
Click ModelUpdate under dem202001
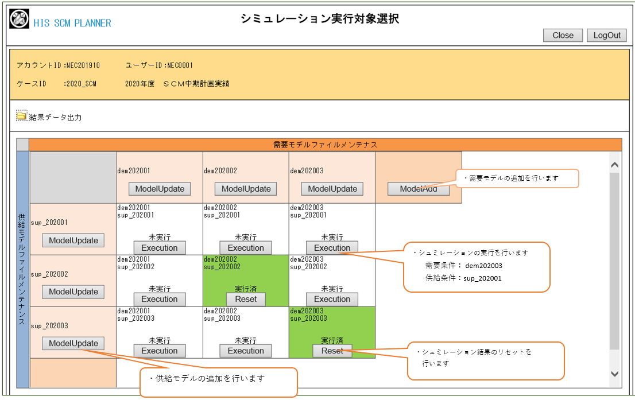[160, 189]
